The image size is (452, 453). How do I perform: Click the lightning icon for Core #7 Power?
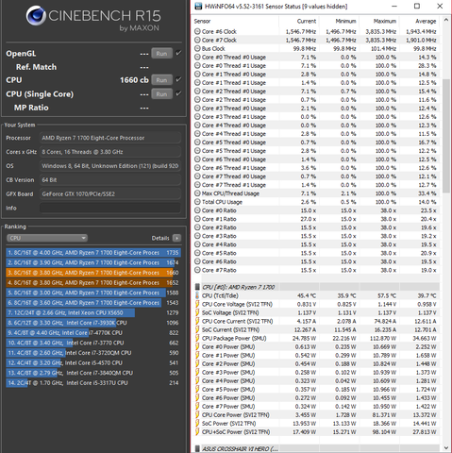click(x=197, y=407)
